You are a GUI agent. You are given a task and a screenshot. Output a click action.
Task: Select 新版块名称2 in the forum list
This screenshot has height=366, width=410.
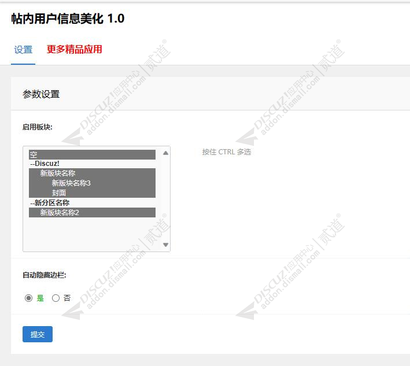[92, 213]
